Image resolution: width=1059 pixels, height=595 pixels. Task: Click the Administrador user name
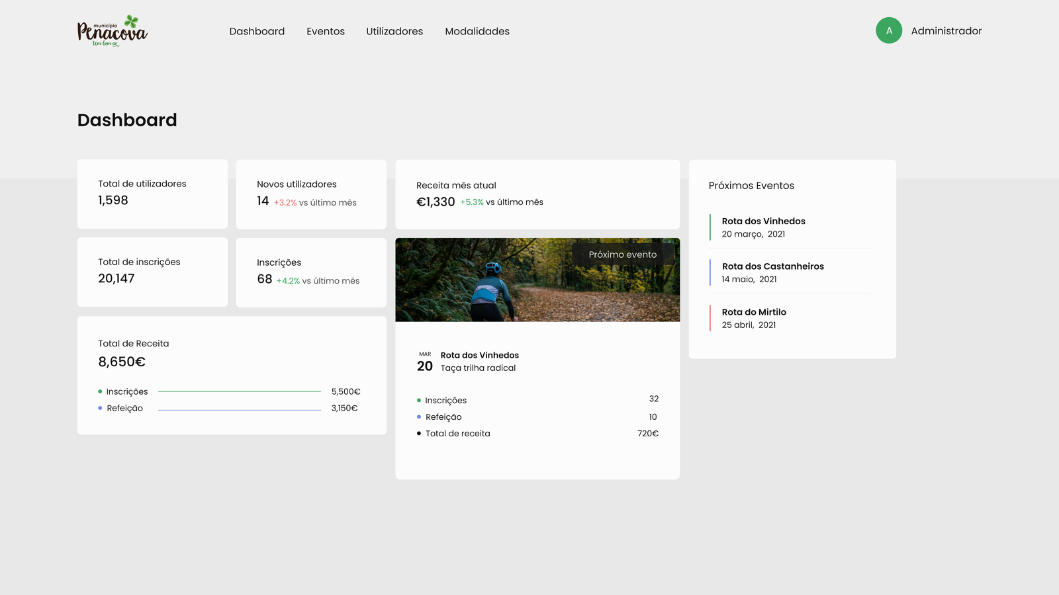[x=946, y=31]
